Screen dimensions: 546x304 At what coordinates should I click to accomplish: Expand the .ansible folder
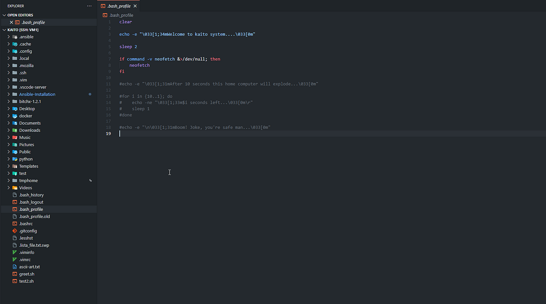[8, 36]
